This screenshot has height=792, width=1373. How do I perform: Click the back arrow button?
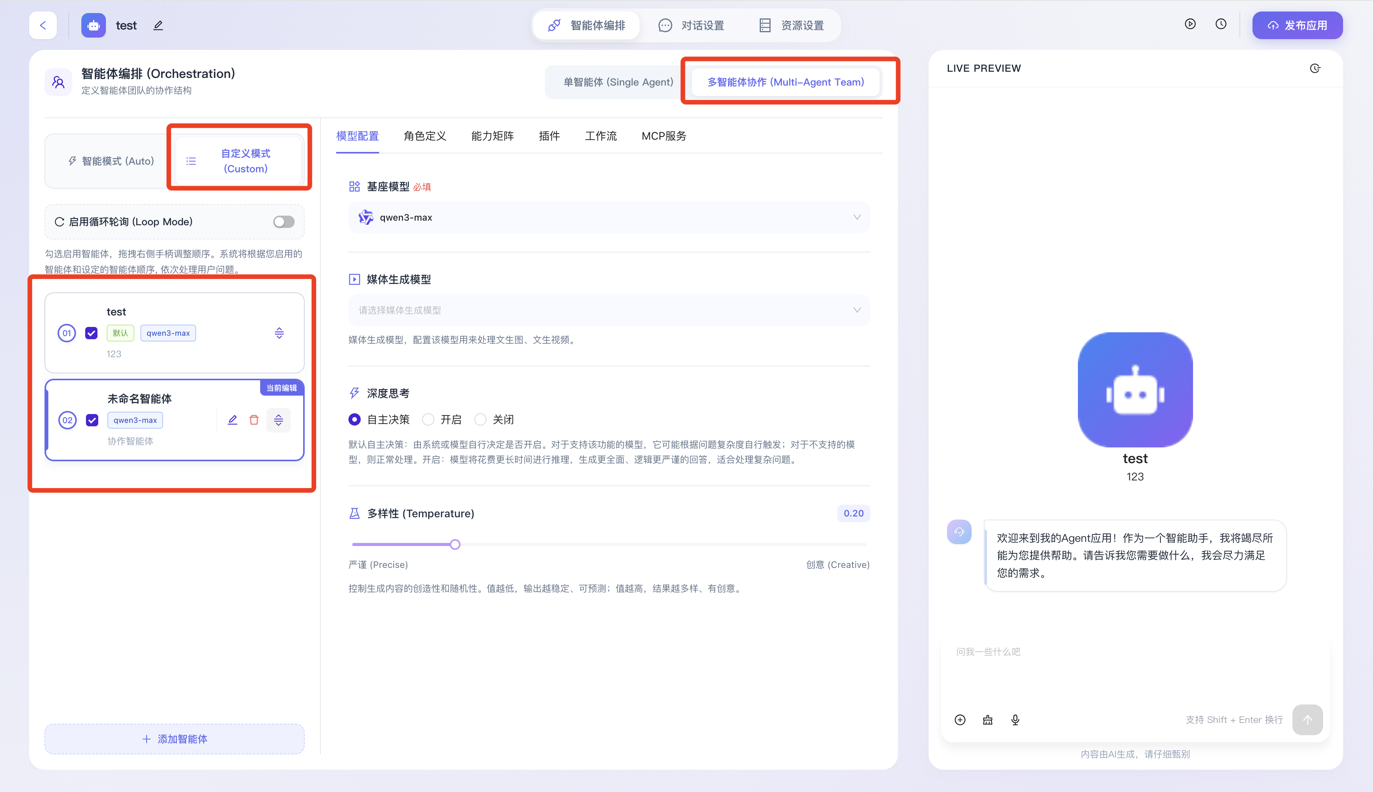[43, 25]
